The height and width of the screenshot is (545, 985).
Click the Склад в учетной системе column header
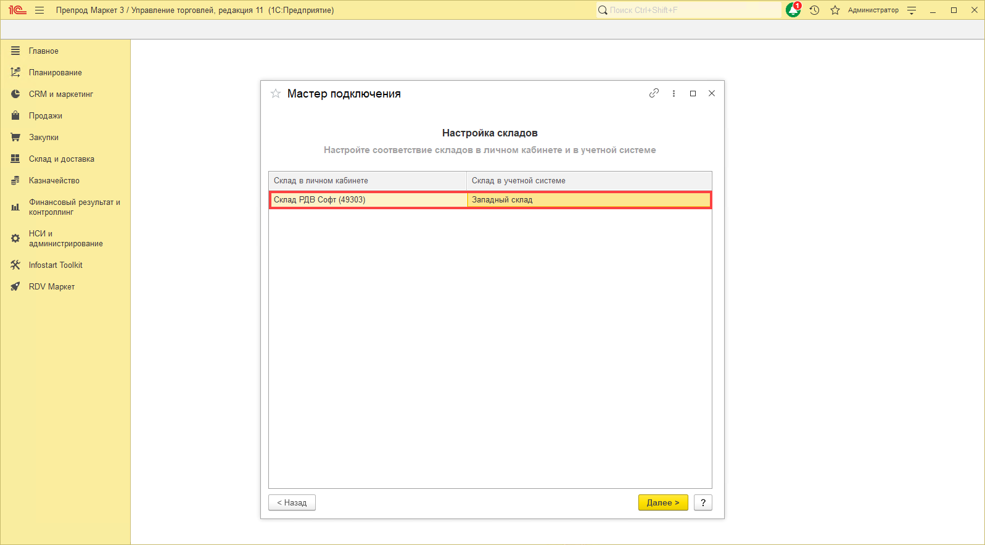coord(589,181)
